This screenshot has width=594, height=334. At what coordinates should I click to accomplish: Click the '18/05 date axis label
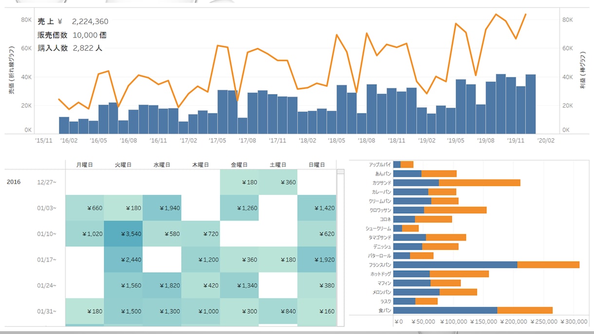pyautogui.click(x=336, y=140)
